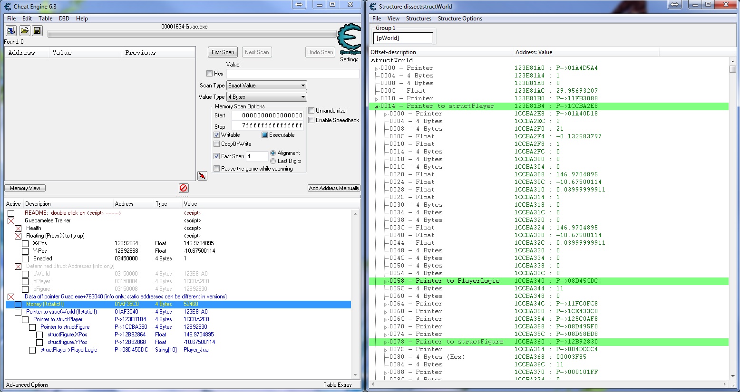Select the Last Digits radio button

273,161
